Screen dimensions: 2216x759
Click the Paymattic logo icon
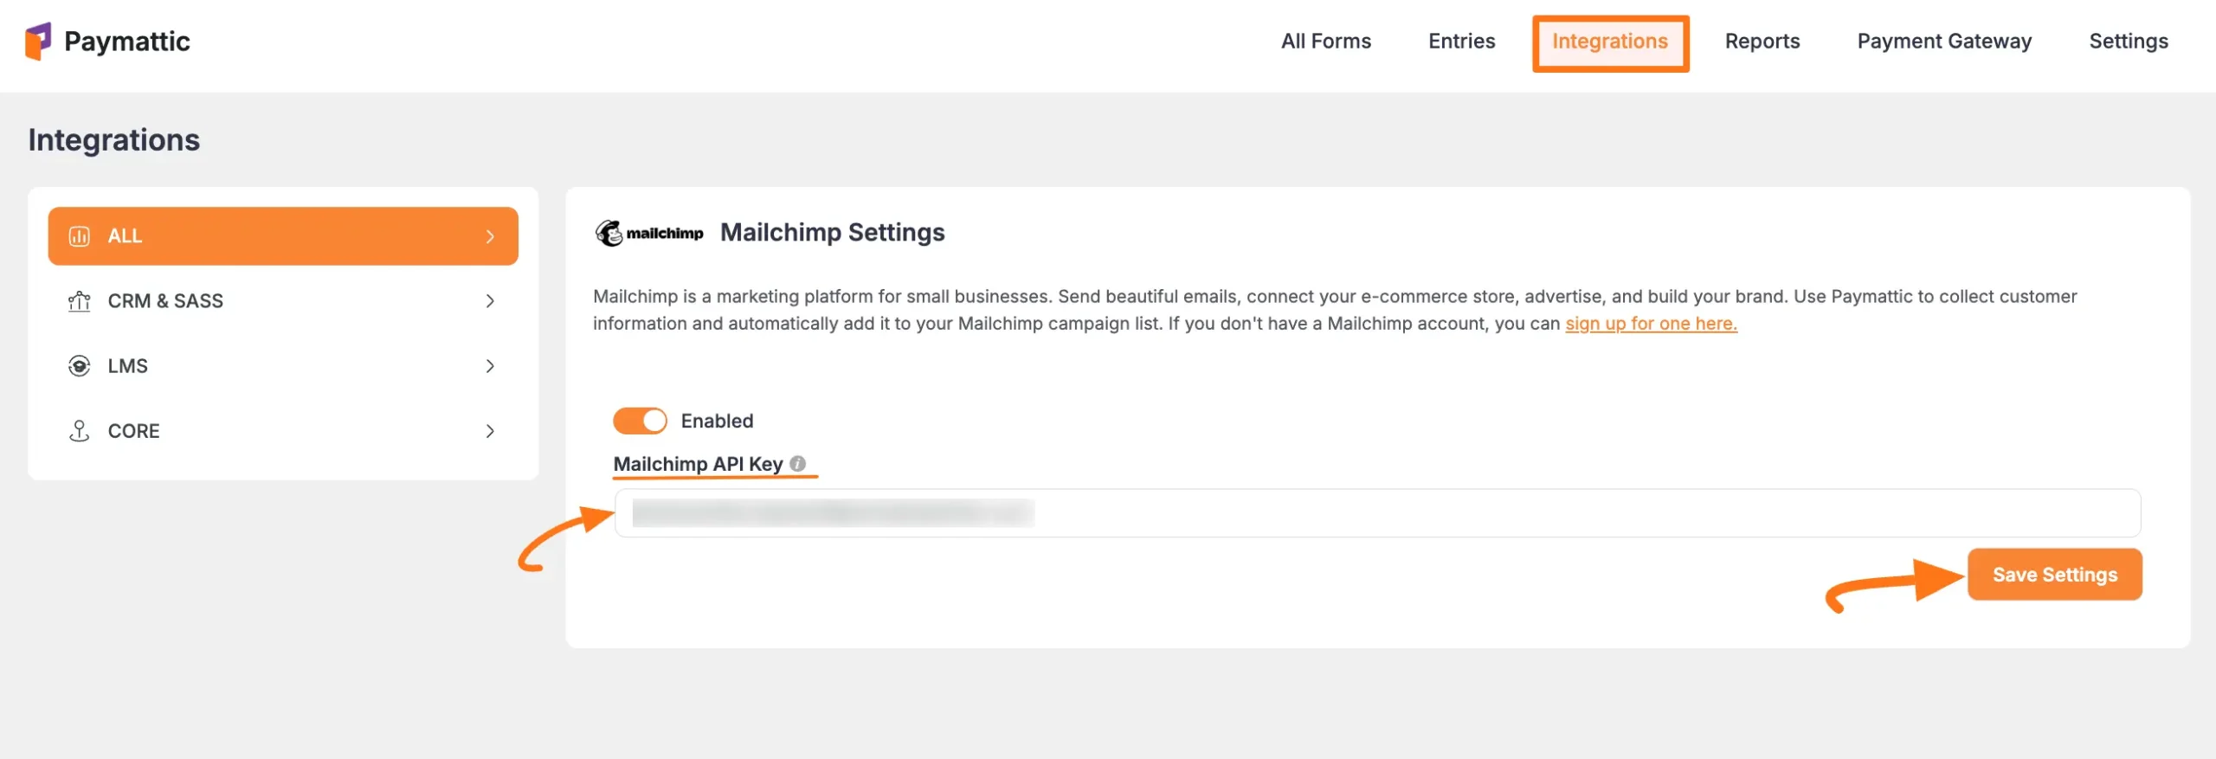[x=38, y=42]
